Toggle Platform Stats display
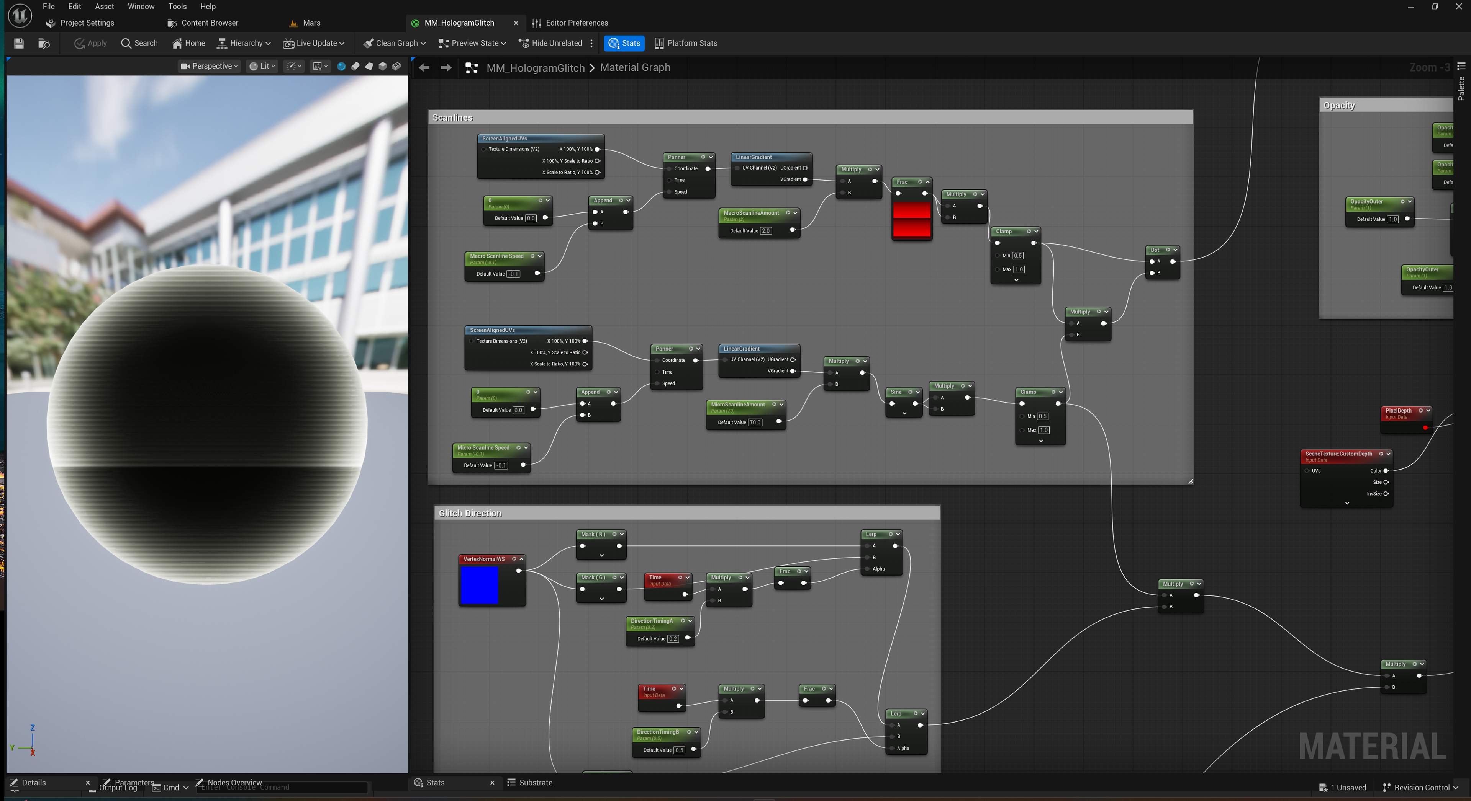This screenshot has height=801, width=1471. click(686, 43)
